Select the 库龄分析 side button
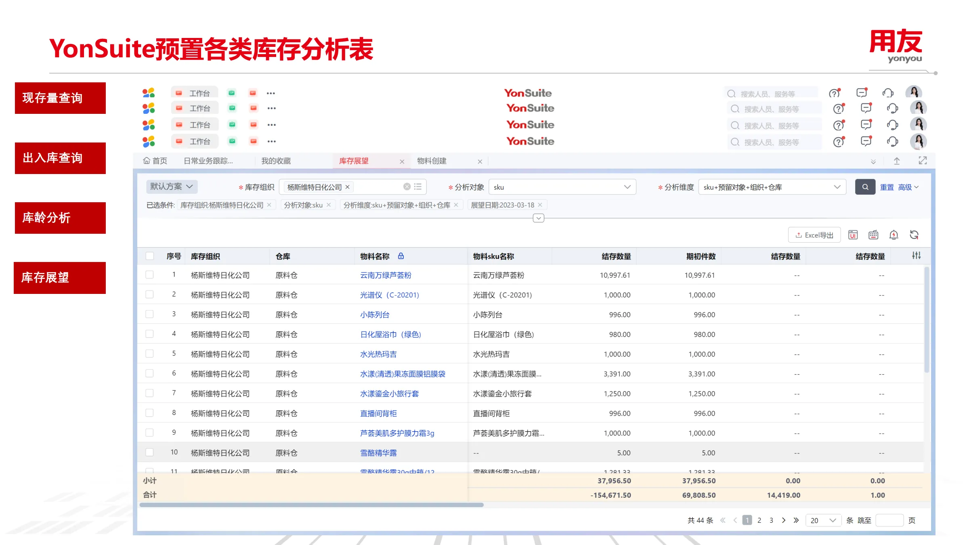Screen dimensions: 969x545 [x=60, y=218]
